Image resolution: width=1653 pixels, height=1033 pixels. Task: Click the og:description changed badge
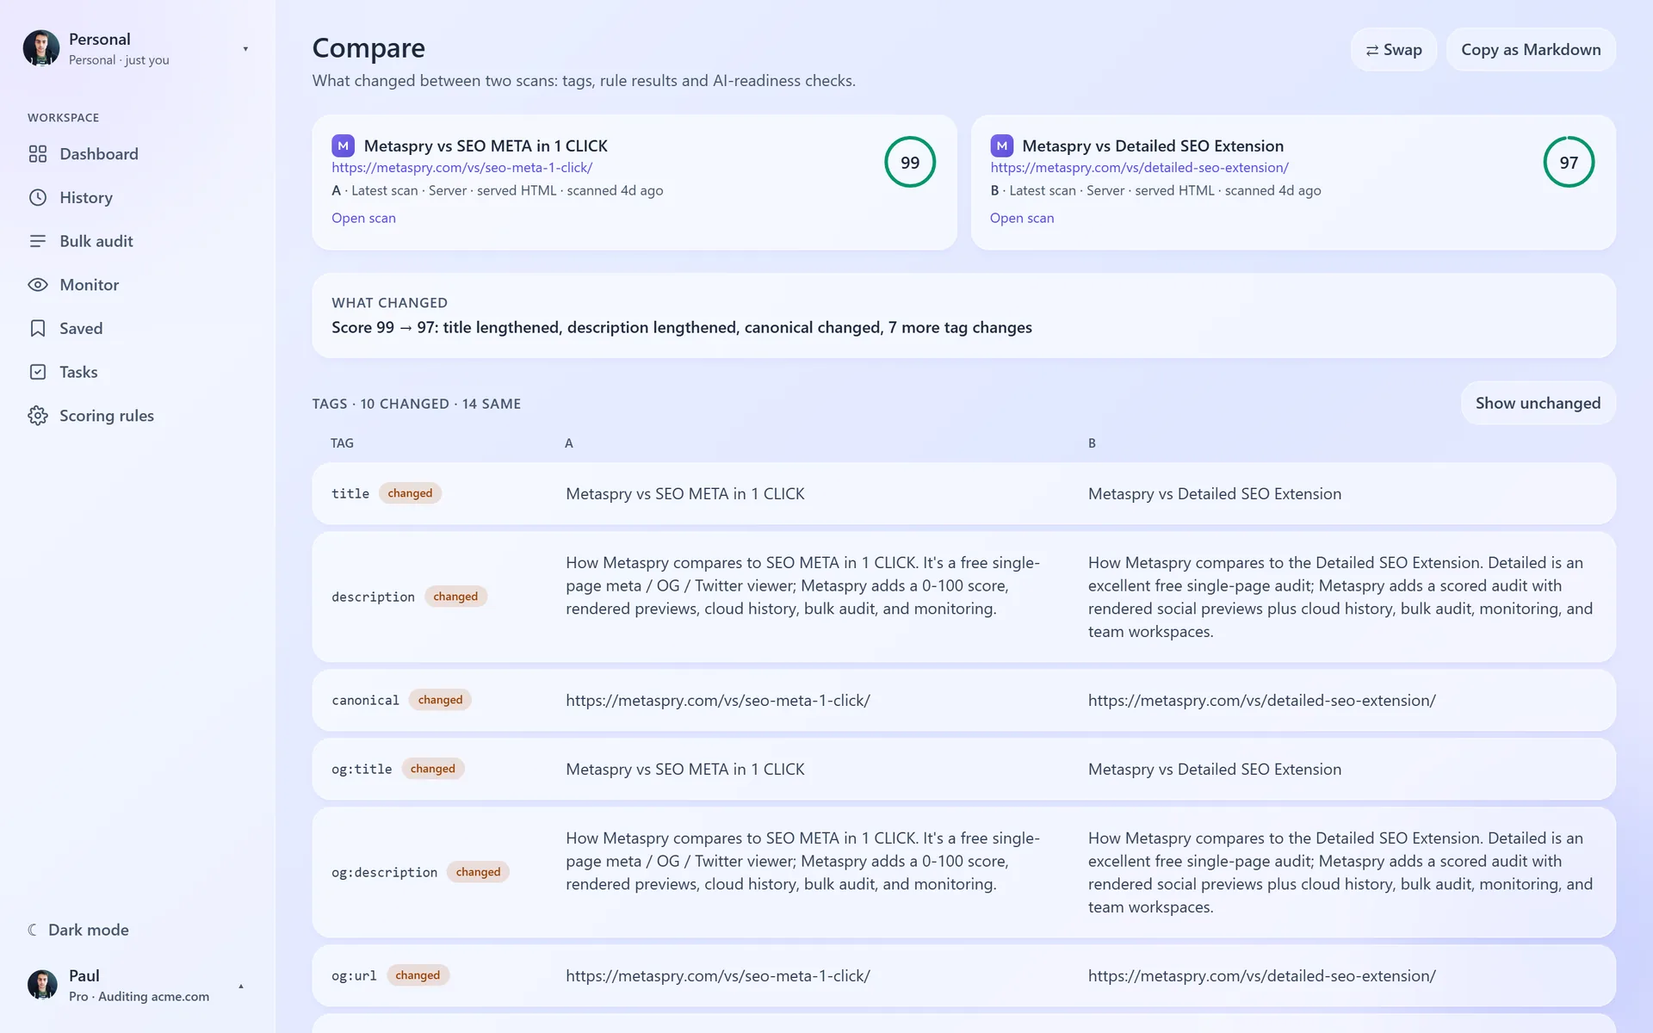coord(478,872)
